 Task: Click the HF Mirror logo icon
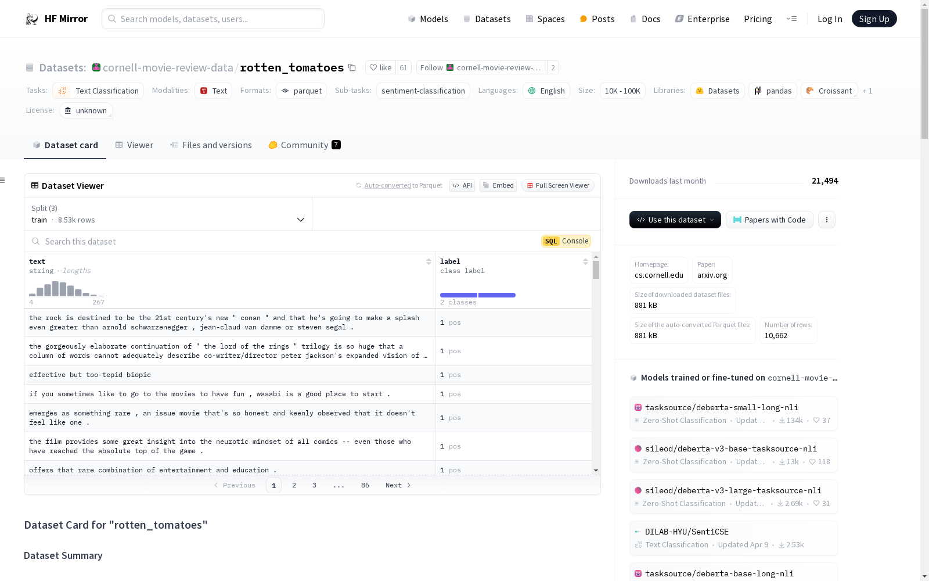point(32,19)
